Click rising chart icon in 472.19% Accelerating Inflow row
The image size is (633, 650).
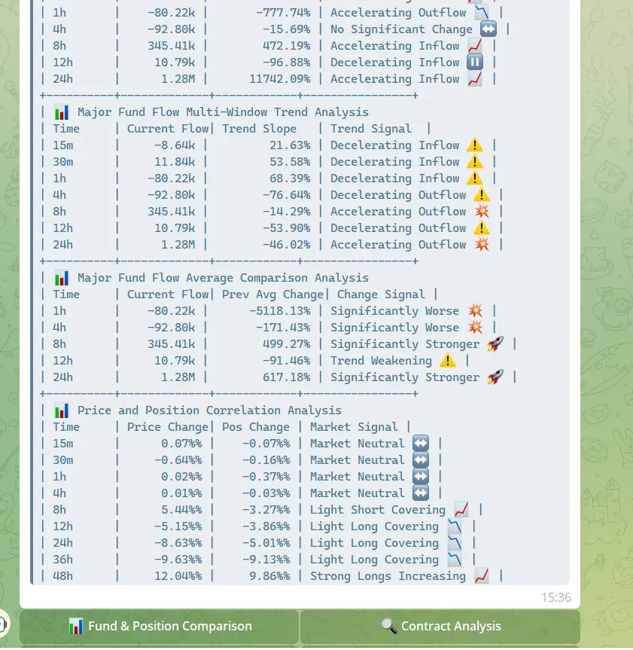click(x=475, y=46)
